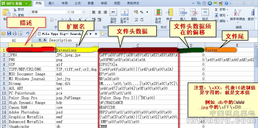Toggle center horizontal alignment

(99, 12)
